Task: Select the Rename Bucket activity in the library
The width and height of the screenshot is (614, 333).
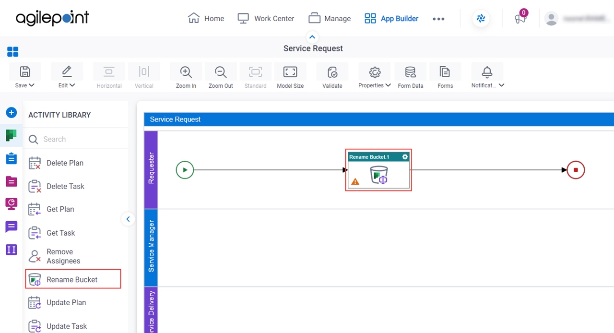Action: (x=73, y=279)
